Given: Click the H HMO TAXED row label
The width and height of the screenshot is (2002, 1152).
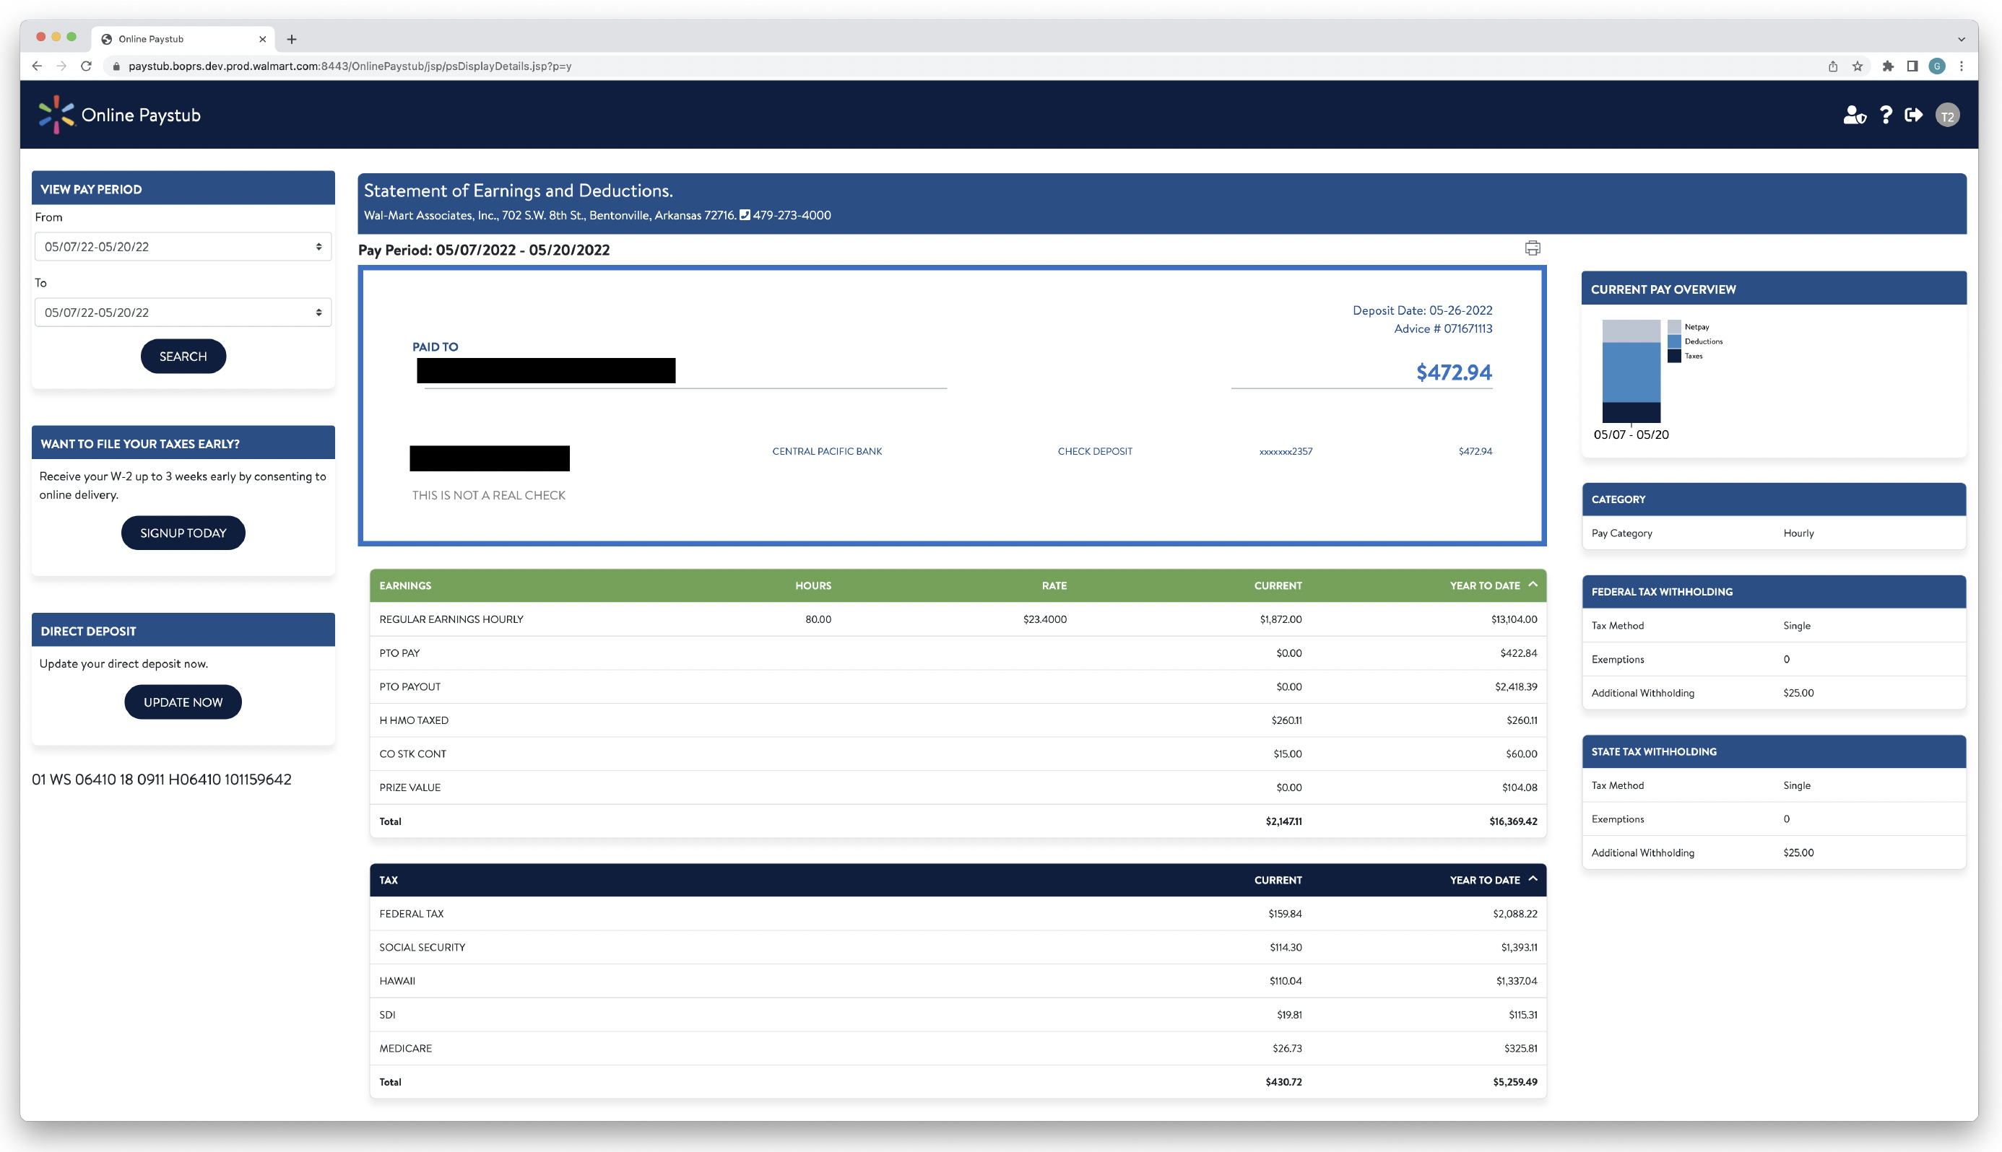Looking at the screenshot, I should point(414,720).
